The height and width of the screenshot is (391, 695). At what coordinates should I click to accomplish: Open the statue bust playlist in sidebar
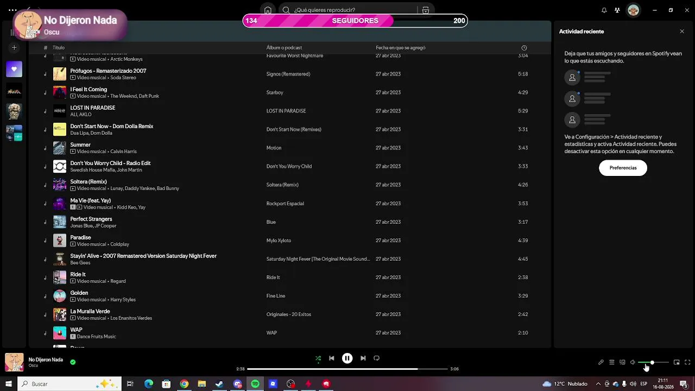[x=14, y=111]
